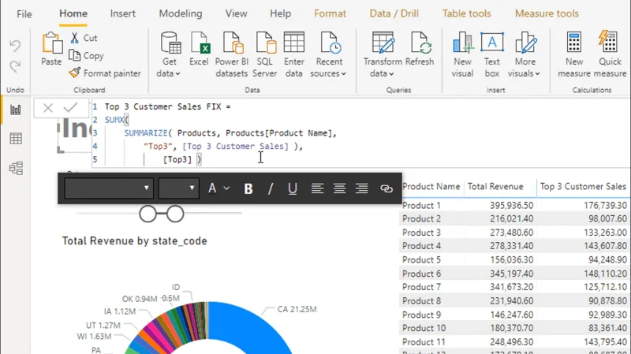This screenshot has width=631, height=354.
Task: Insert a Text box
Action: coord(491,54)
